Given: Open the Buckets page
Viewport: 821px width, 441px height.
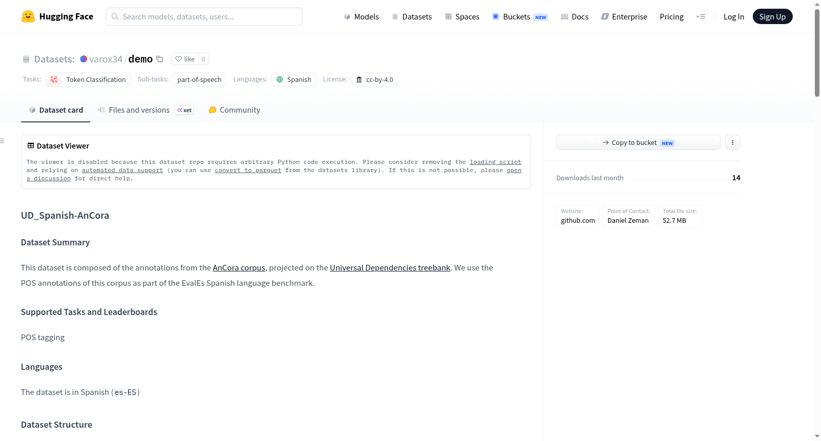Looking at the screenshot, I should click(520, 16).
